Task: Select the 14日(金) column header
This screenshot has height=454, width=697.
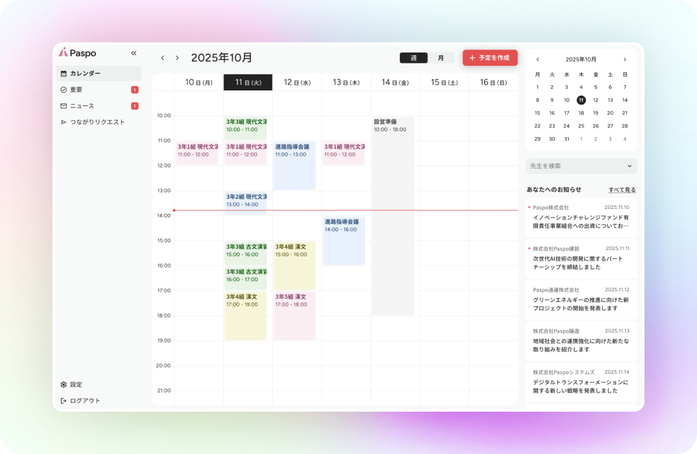Action: pos(395,82)
